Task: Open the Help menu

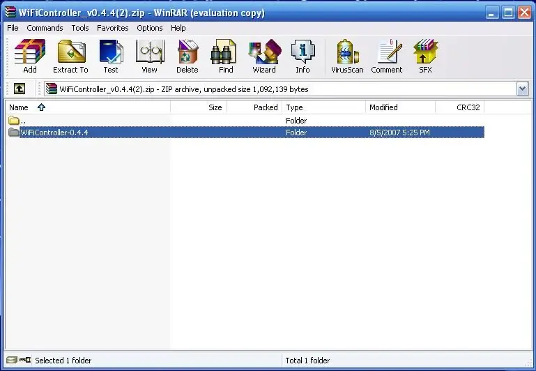Action: pos(178,28)
